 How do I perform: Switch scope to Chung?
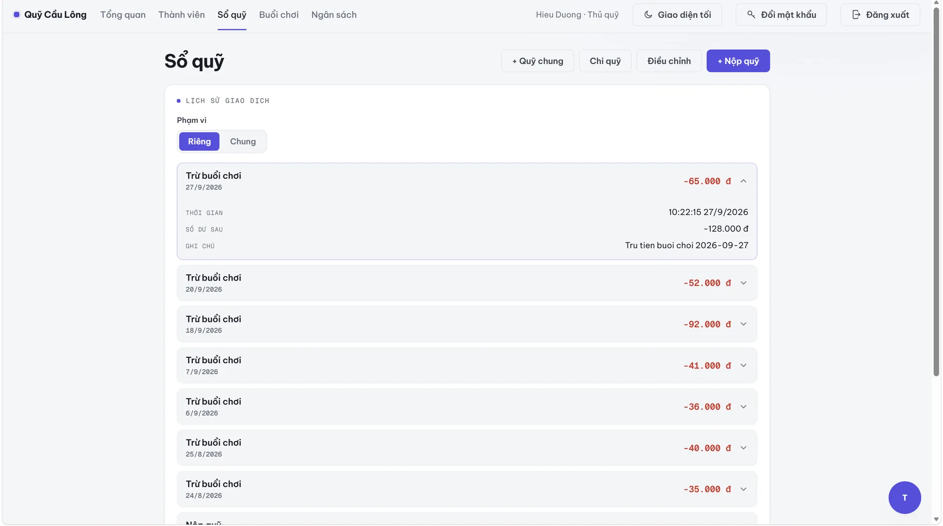point(243,141)
